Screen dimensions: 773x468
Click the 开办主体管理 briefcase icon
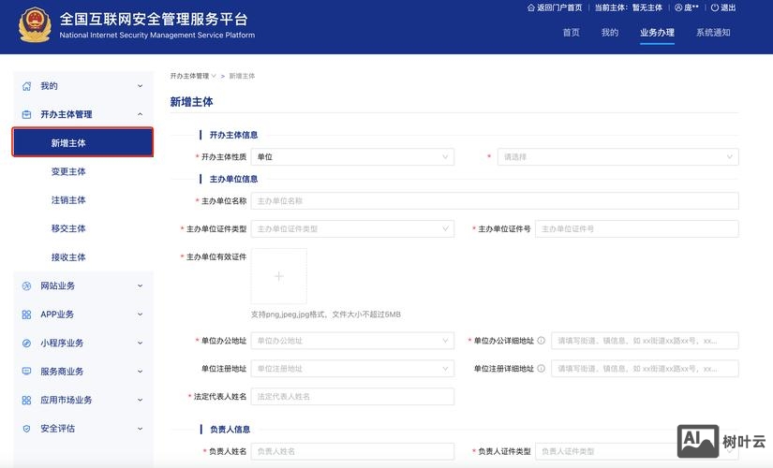pyautogui.click(x=26, y=115)
